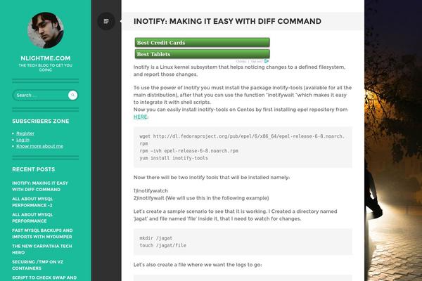This screenshot has width=422, height=281.
Task: Open Script To Check Swap And post
Action: [44, 277]
